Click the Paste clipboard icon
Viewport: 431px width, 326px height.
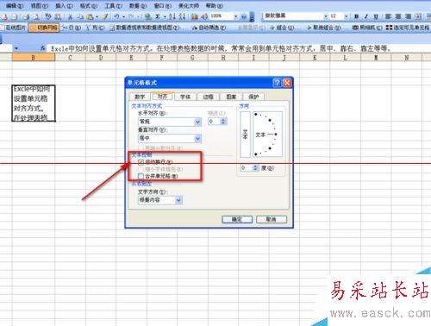pyautogui.click(x=90, y=16)
